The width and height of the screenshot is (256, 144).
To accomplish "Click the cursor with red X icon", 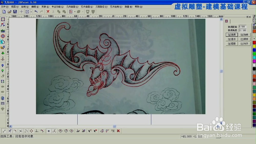I will tap(95, 131).
